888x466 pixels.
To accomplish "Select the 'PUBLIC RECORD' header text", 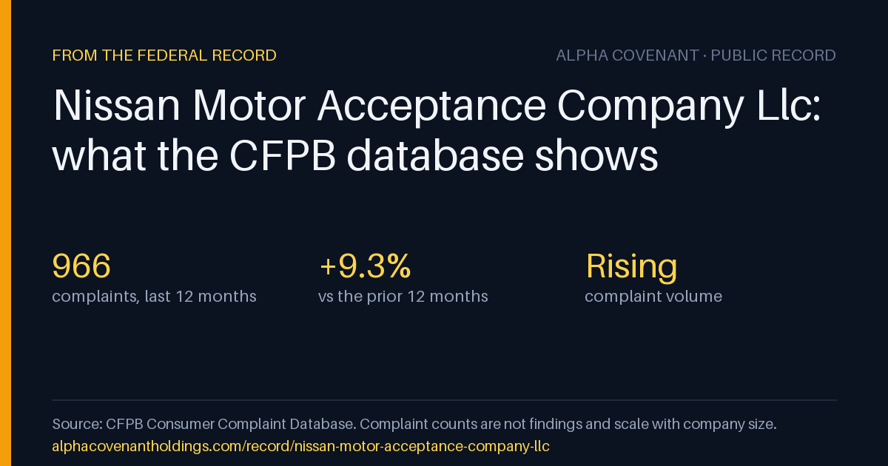I will tap(773, 55).
